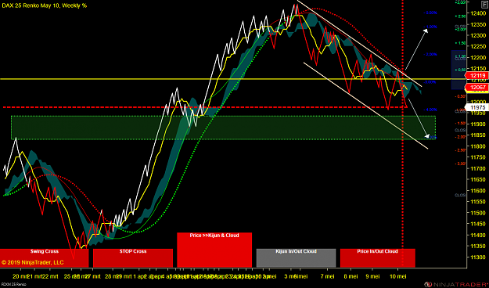This screenshot has height=288, width=489.
Task: Click the chart title DAX 25 Renko May 10
Action: pos(45,5)
